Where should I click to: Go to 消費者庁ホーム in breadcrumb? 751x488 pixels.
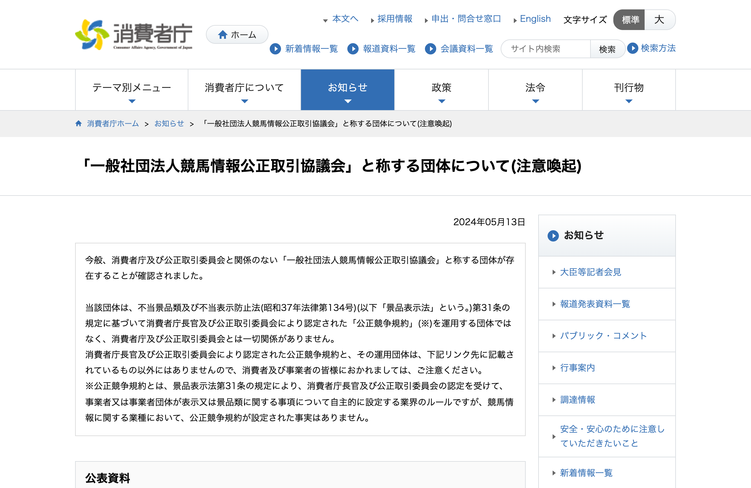(113, 123)
